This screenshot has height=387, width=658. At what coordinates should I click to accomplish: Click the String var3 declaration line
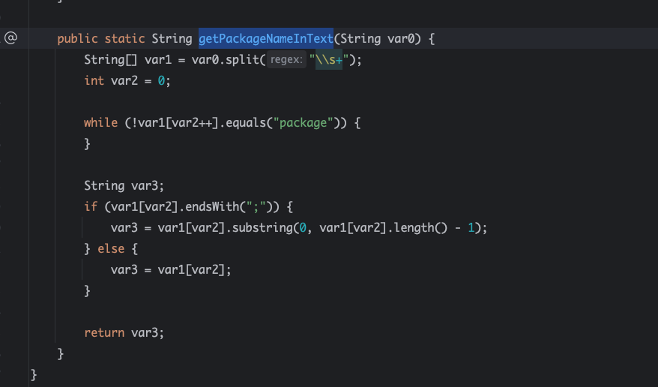[124, 185]
